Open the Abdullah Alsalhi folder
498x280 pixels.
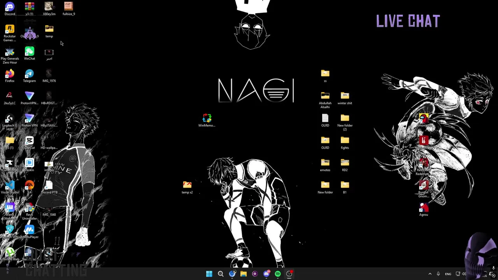(x=325, y=100)
